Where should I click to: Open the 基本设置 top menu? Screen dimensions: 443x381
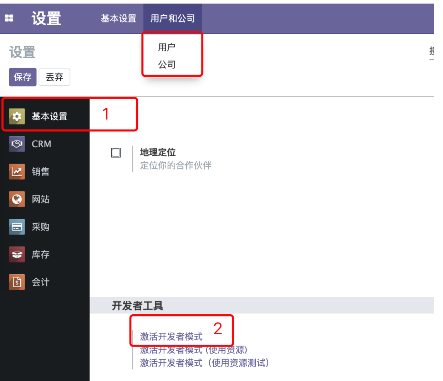coord(119,19)
